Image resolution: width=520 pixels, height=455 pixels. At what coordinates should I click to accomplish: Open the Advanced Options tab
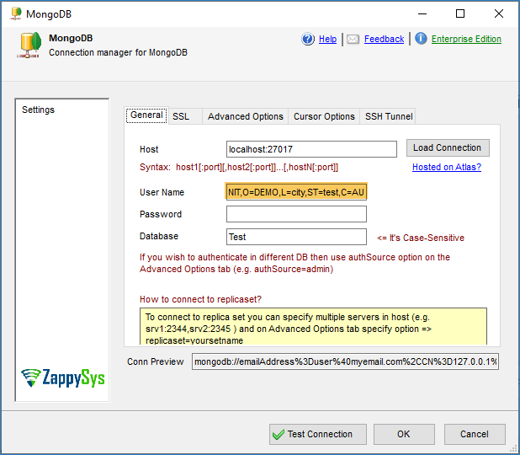click(x=245, y=116)
